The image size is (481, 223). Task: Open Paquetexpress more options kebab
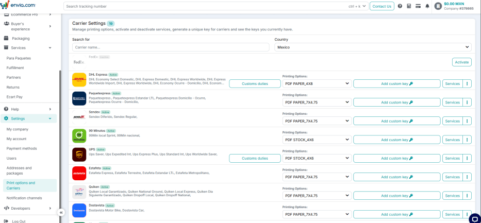click(467, 102)
